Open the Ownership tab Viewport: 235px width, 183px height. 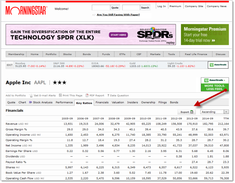tap(148, 102)
